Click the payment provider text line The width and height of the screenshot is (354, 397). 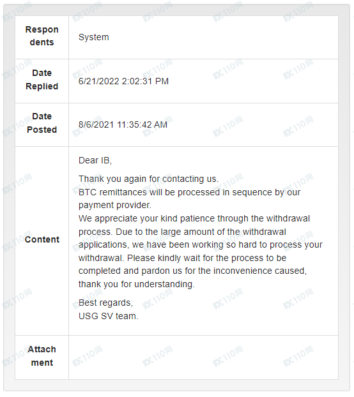click(x=115, y=205)
